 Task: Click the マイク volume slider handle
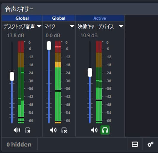pos(49,46)
